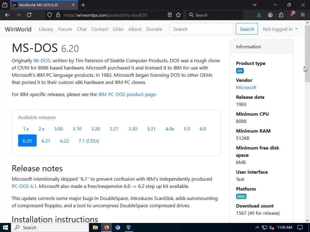This screenshot has height=232, width=310.
Task: Open File Explorer from the taskbar
Action: [95, 227]
